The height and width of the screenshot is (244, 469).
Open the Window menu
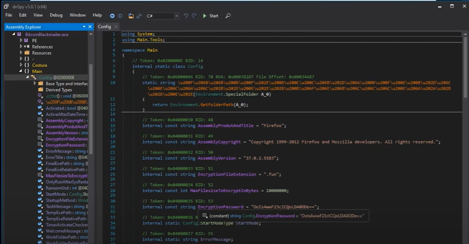[x=77, y=15]
